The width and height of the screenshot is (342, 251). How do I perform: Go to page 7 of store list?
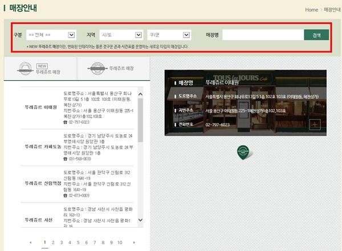coord(95,242)
